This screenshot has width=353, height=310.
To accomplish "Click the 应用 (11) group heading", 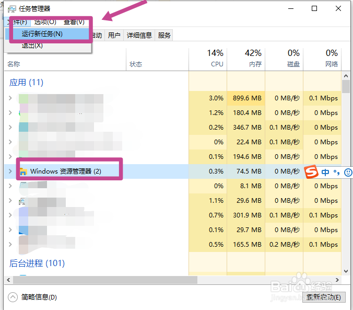I will pos(26,83).
